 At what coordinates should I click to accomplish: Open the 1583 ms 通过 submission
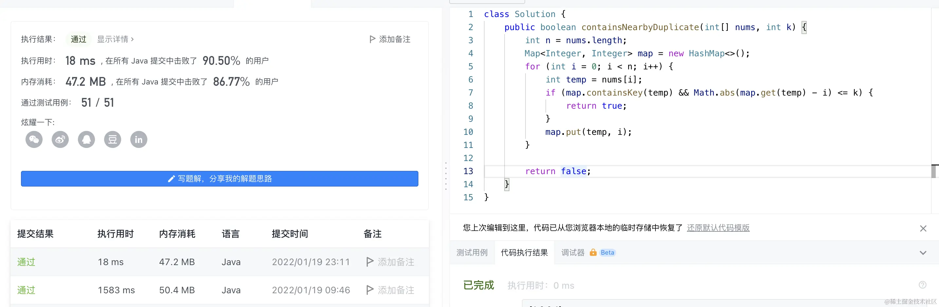pyautogui.click(x=26, y=290)
